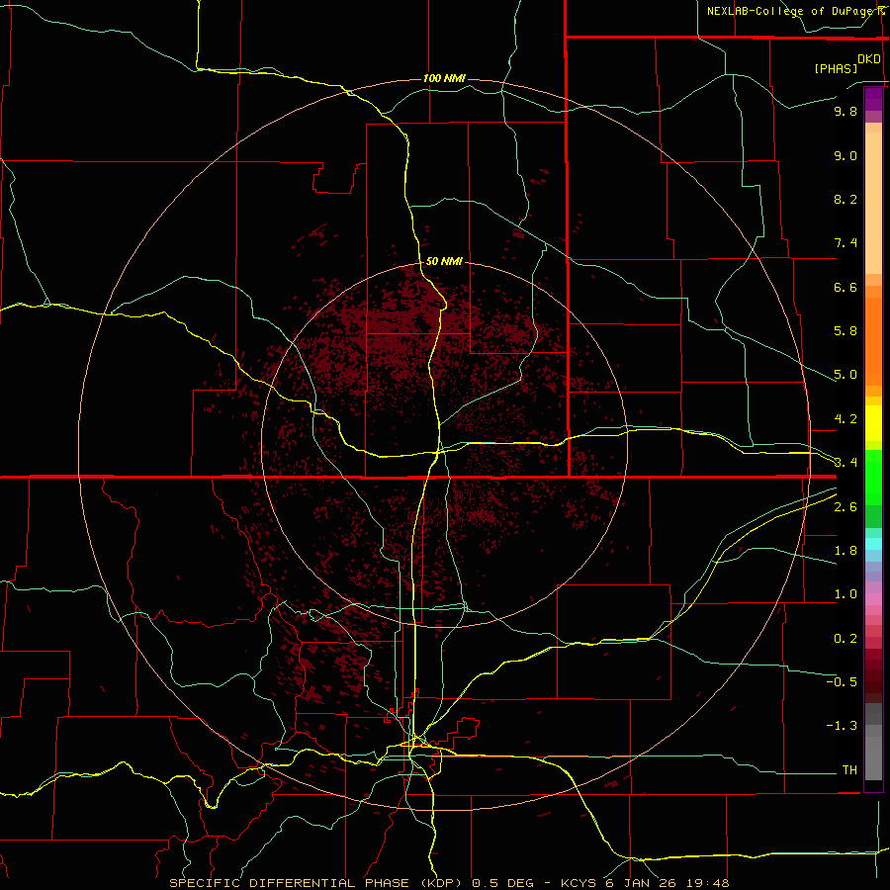Pick the pink segment of the color bar
Viewport: 890px width, 890px height.
(x=873, y=599)
